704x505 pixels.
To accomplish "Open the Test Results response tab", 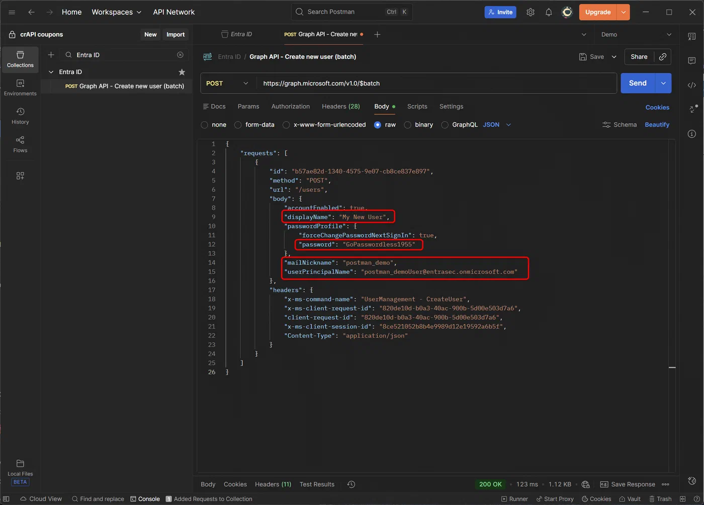I will pyautogui.click(x=317, y=484).
